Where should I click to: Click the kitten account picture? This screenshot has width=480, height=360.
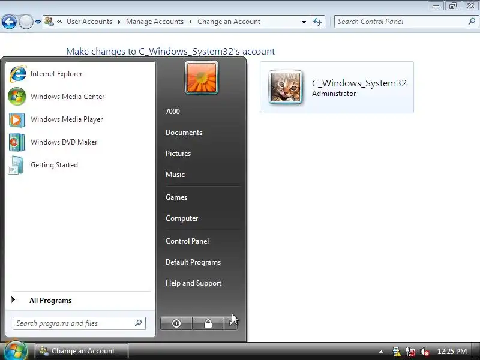pos(286,87)
